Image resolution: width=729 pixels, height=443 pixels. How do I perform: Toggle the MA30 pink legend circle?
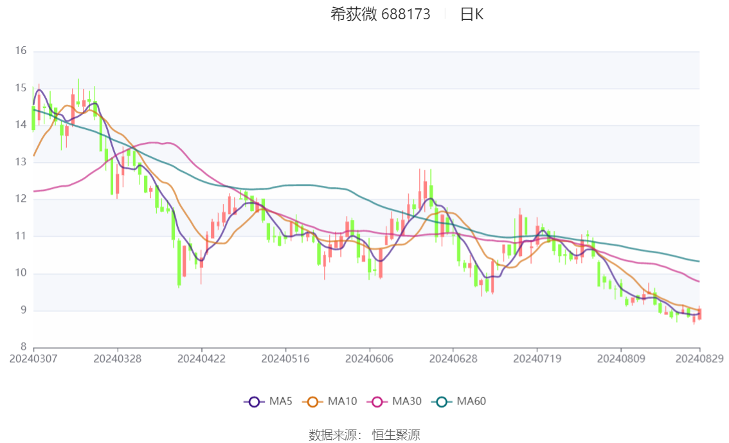tap(377, 402)
